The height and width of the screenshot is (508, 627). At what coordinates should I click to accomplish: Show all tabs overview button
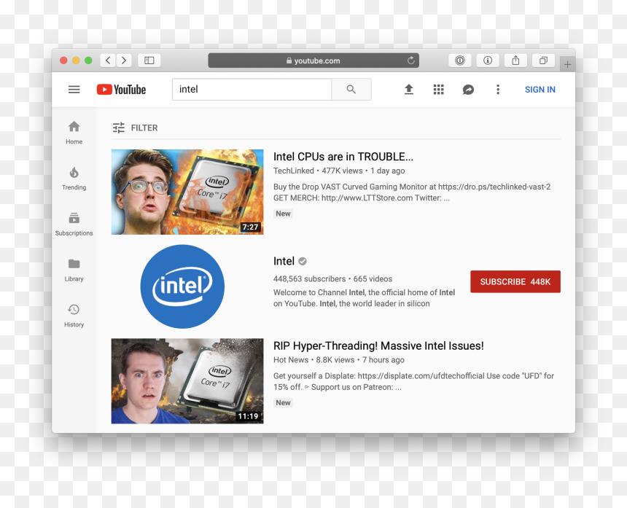point(543,60)
